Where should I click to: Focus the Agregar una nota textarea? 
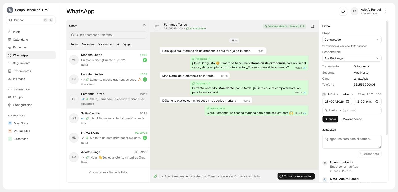point(352,142)
